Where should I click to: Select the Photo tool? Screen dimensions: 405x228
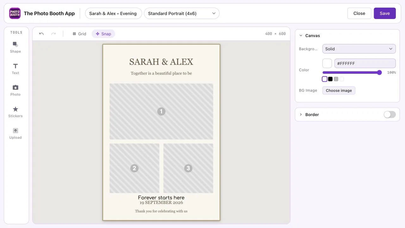coord(15,90)
